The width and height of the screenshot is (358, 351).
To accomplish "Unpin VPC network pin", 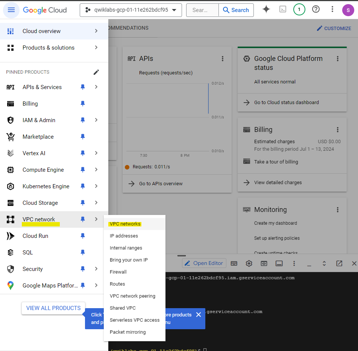I will click(x=83, y=219).
